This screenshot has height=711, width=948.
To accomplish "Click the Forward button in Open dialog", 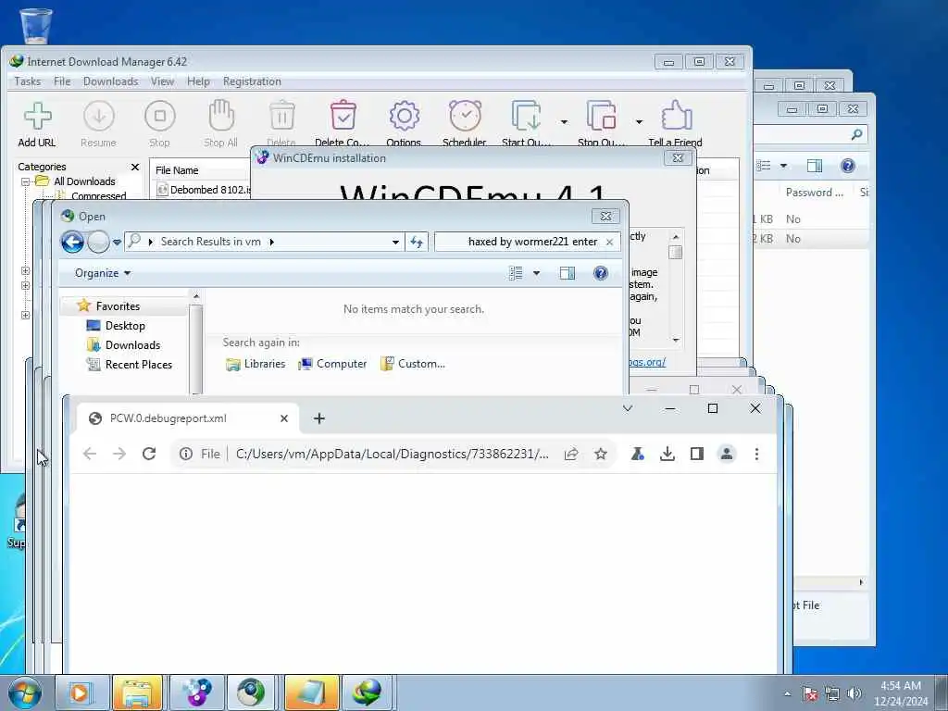I will tap(98, 242).
